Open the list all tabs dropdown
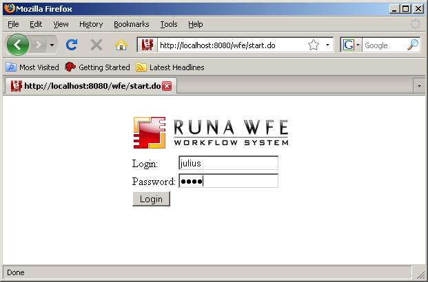Viewport: 428px width, 282px height. [419, 86]
